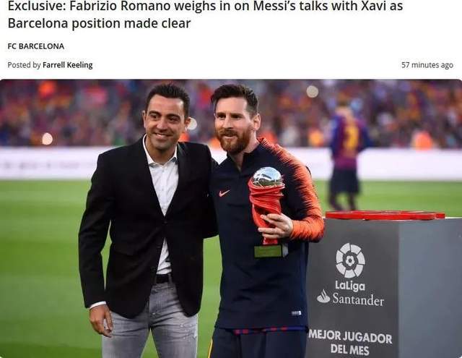
Task: Click the Santander flame logo
Action: pos(324,297)
